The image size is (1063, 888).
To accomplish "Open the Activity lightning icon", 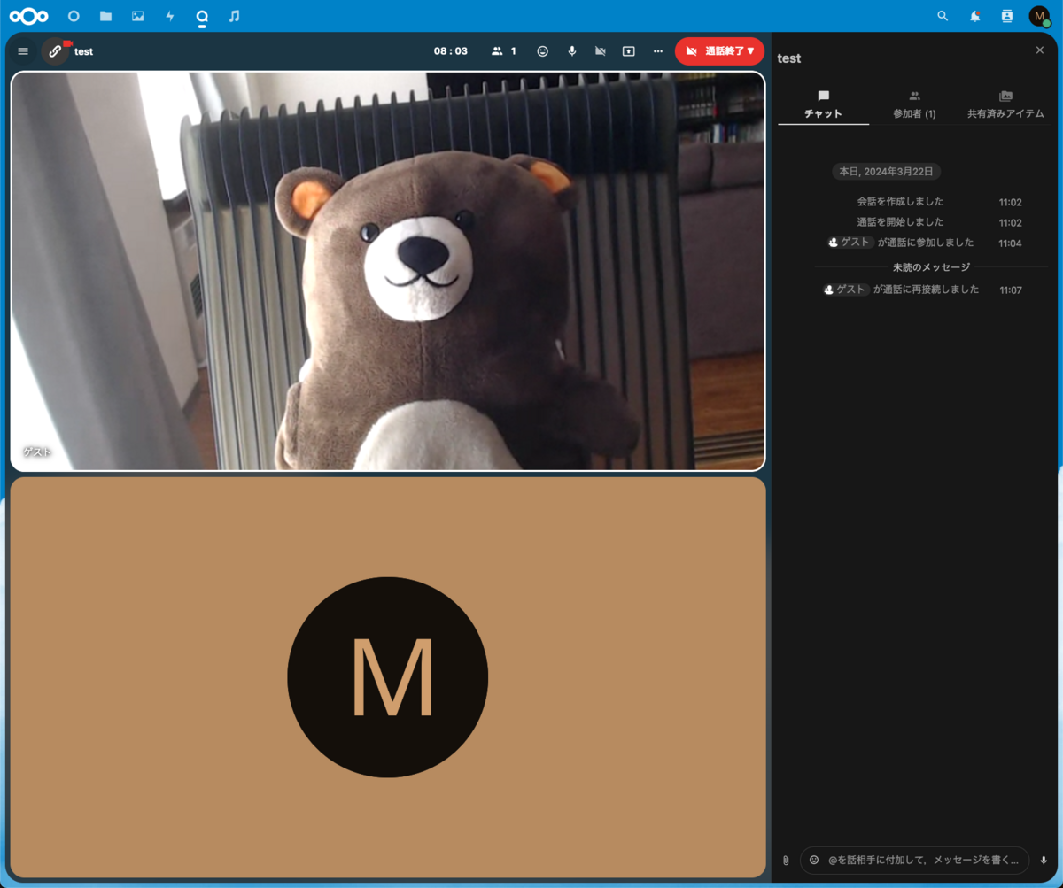I will point(170,16).
